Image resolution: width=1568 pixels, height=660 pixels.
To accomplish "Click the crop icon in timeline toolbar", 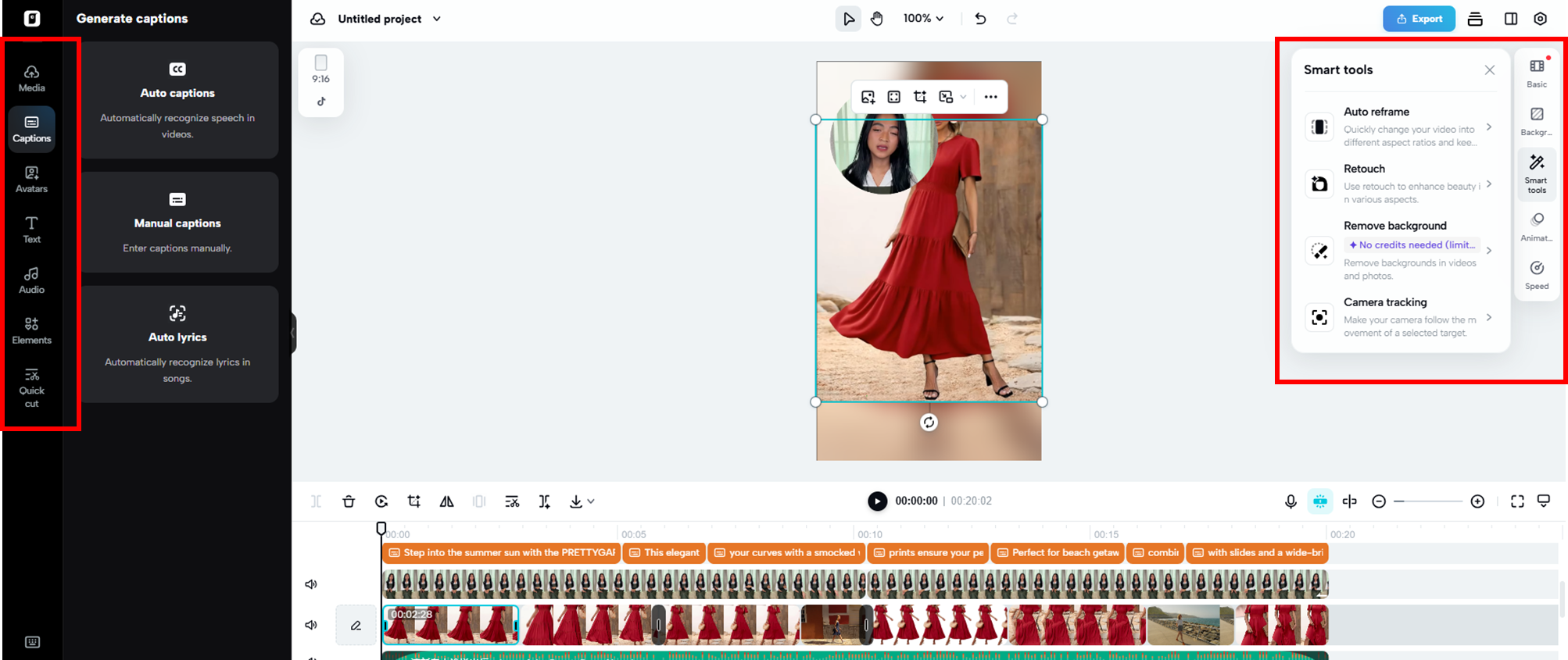I will point(414,501).
